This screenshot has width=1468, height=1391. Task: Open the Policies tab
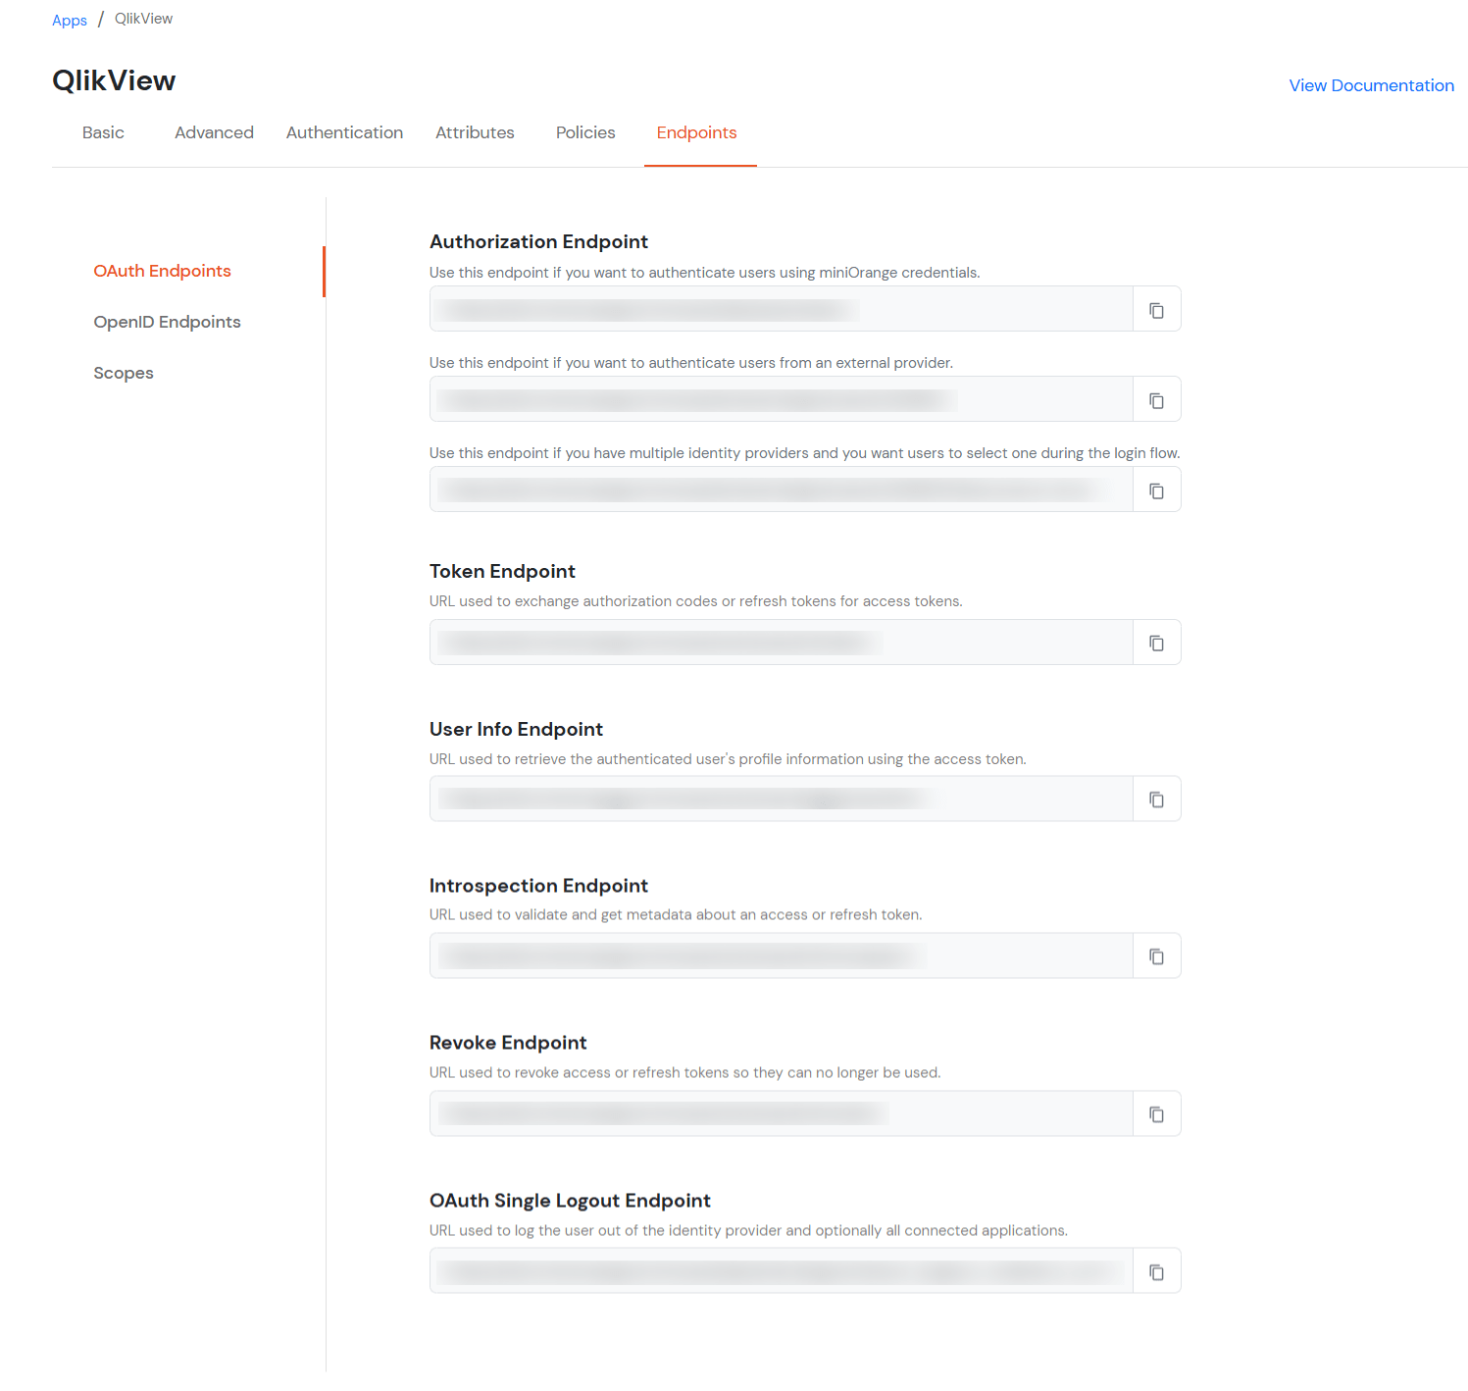(585, 132)
